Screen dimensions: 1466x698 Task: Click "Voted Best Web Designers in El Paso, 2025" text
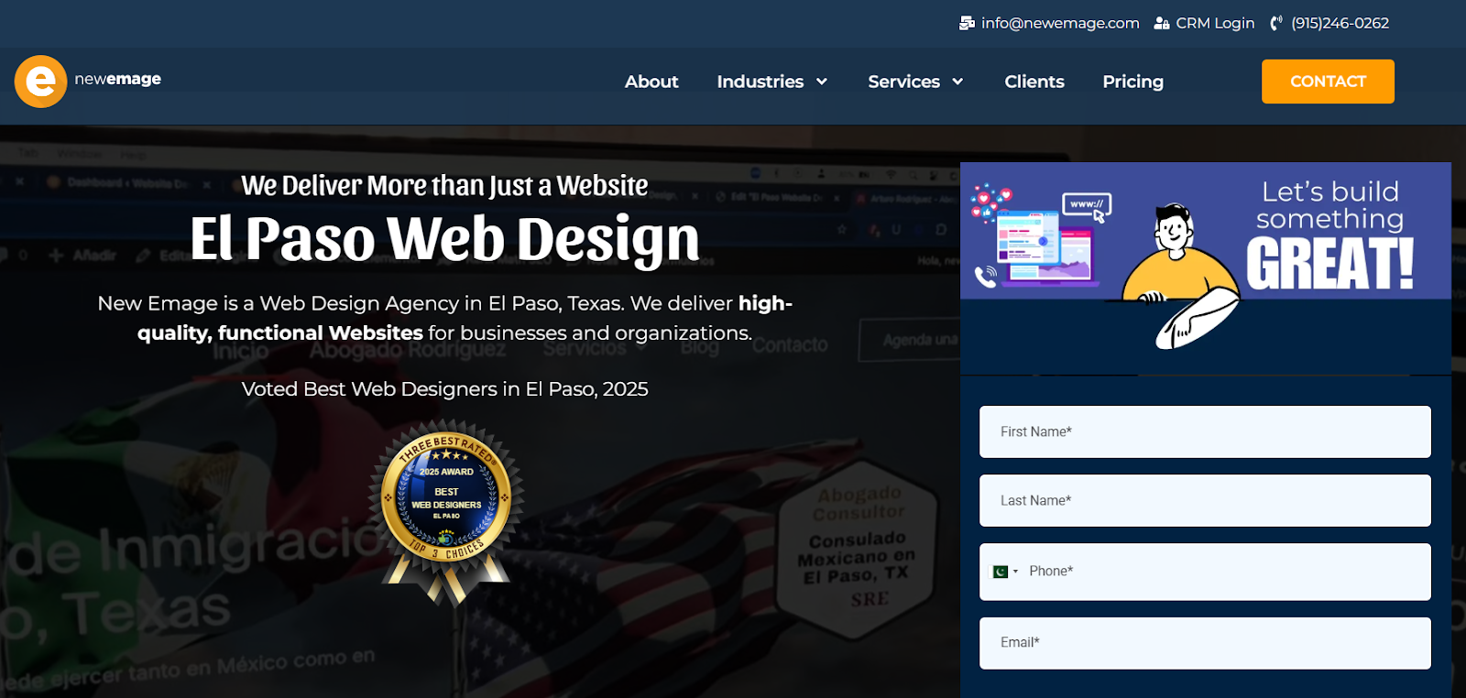click(x=444, y=389)
